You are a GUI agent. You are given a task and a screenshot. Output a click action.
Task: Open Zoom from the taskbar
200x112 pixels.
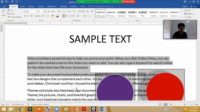point(57,109)
